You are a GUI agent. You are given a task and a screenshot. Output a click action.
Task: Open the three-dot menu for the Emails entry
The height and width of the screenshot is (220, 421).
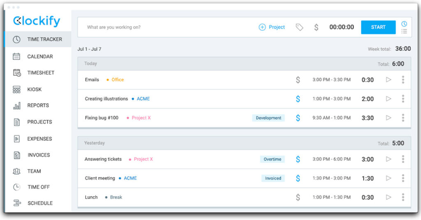pyautogui.click(x=403, y=80)
